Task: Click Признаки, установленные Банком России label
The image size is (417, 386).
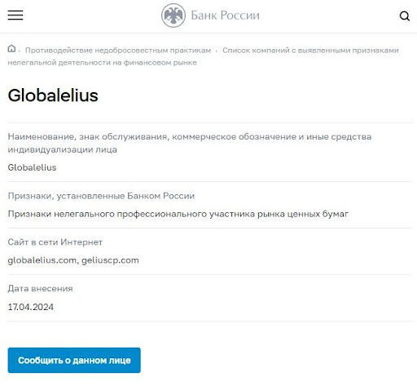Action: [101, 196]
